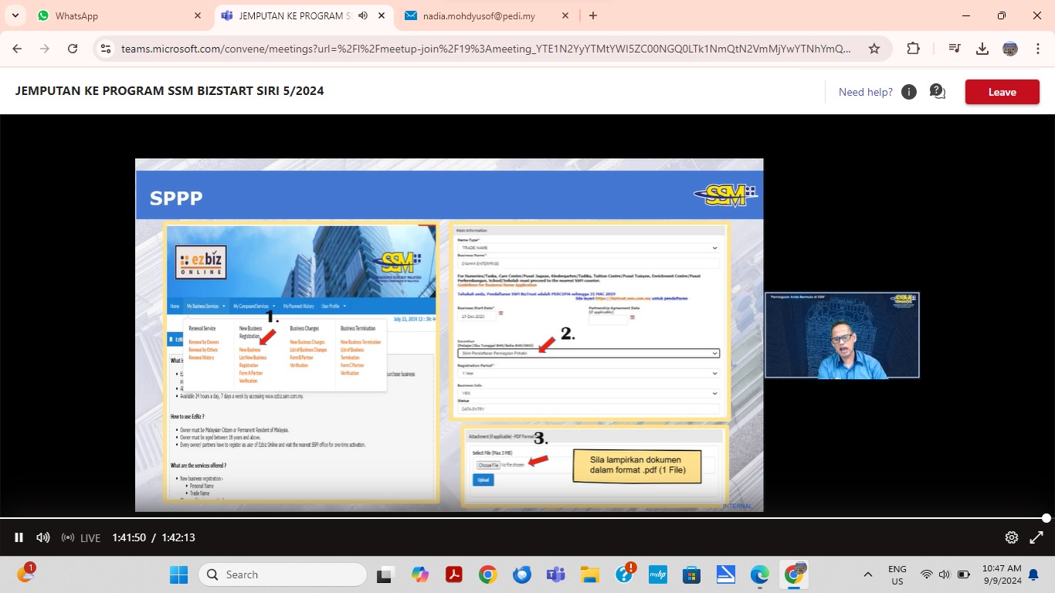
Task: Open the feedback question bubble icon
Action: coord(938,92)
